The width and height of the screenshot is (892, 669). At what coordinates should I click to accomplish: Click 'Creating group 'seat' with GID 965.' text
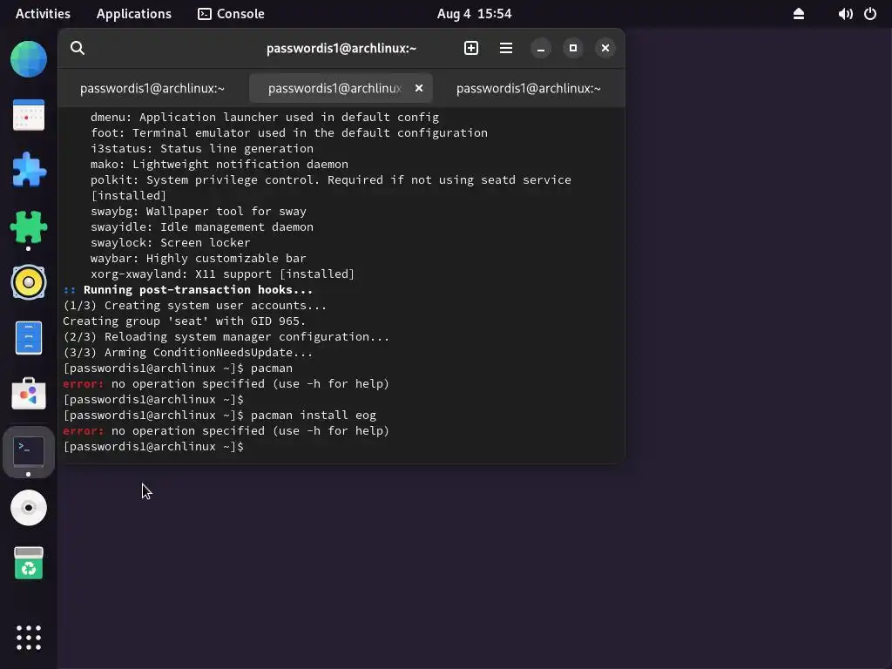pyautogui.click(x=185, y=321)
